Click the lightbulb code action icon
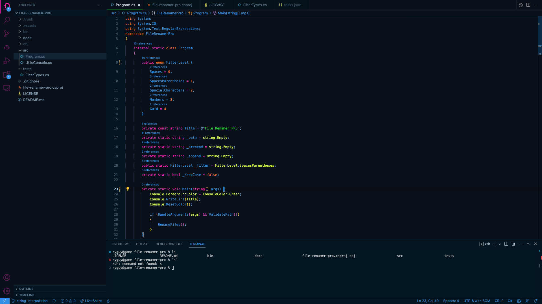542x304 pixels. tap(128, 189)
